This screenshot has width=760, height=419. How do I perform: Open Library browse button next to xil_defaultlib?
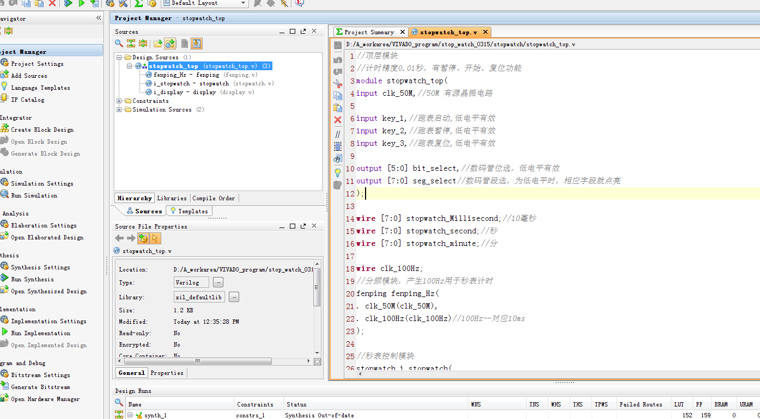[234, 297]
